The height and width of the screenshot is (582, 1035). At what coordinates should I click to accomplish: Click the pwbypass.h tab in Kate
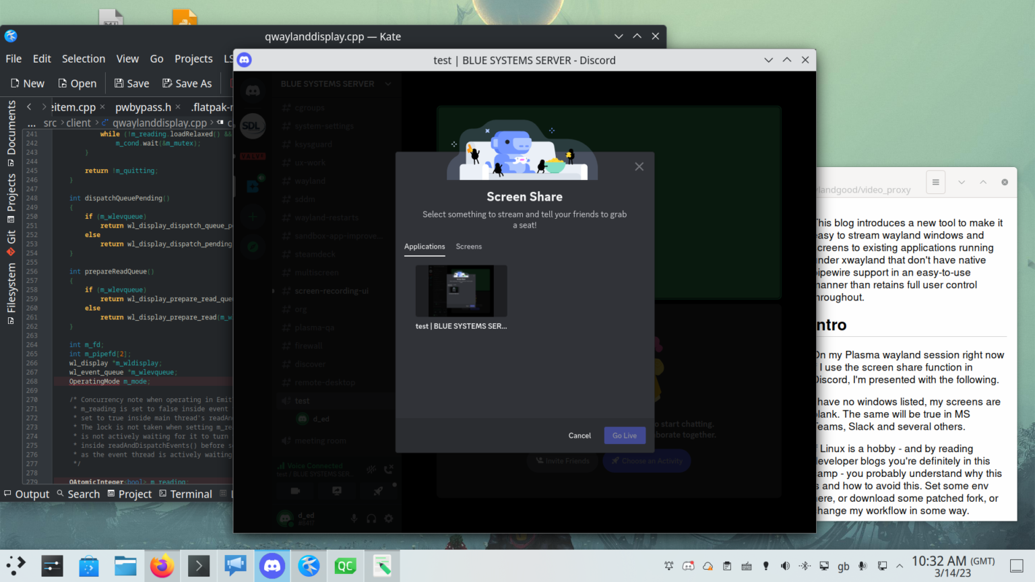[x=143, y=107]
